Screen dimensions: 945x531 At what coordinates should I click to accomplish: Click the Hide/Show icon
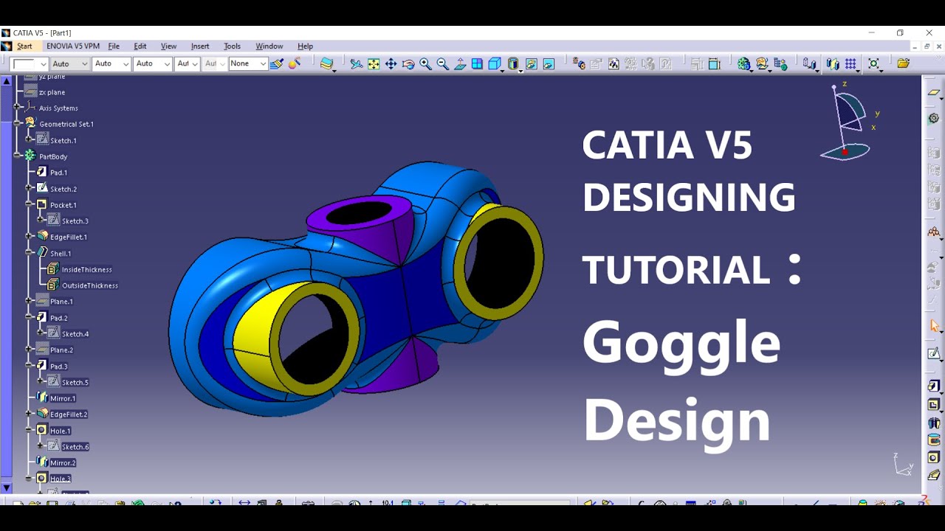coord(531,64)
